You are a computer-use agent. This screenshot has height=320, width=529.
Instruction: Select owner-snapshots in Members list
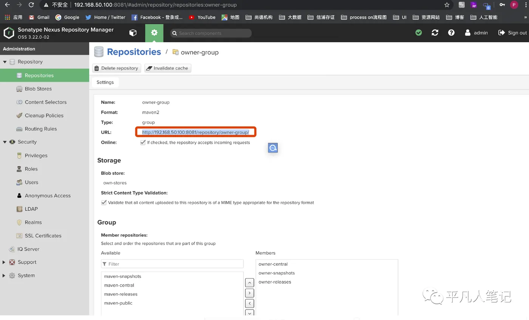point(327,273)
